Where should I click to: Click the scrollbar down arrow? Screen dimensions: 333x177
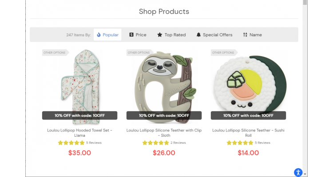point(305,174)
